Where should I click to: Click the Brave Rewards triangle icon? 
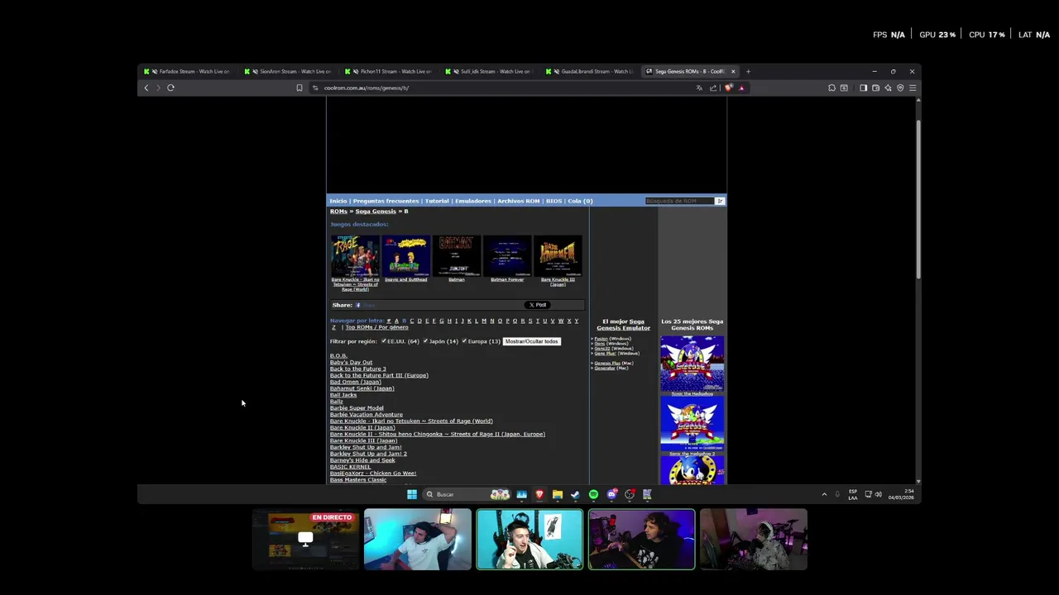click(x=741, y=88)
